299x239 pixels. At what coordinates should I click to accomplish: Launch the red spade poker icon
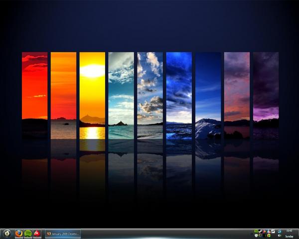(x=37, y=233)
